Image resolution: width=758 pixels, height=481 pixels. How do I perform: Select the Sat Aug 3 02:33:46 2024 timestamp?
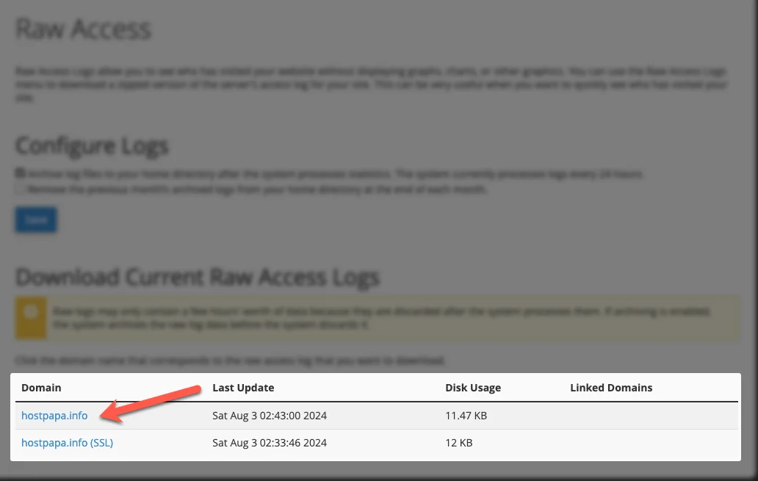[270, 443]
